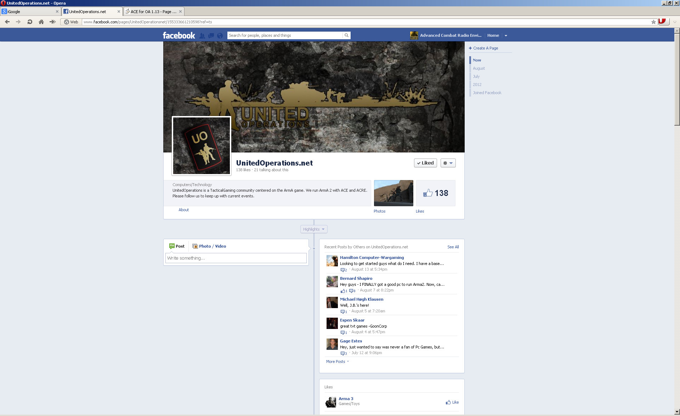
Task: Click the Web search engine button
Action: click(71, 22)
